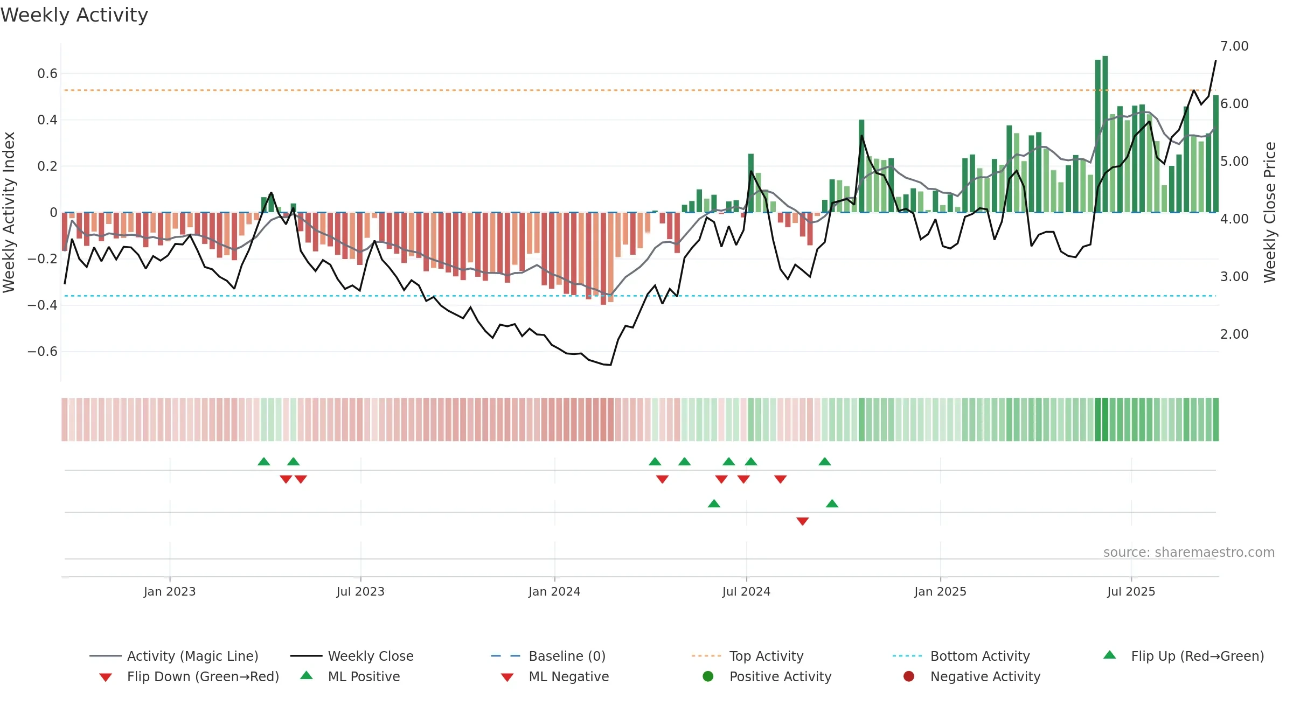The width and height of the screenshot is (1293, 727).
Task: Click the Jul 2024 axis label
Action: tap(746, 591)
